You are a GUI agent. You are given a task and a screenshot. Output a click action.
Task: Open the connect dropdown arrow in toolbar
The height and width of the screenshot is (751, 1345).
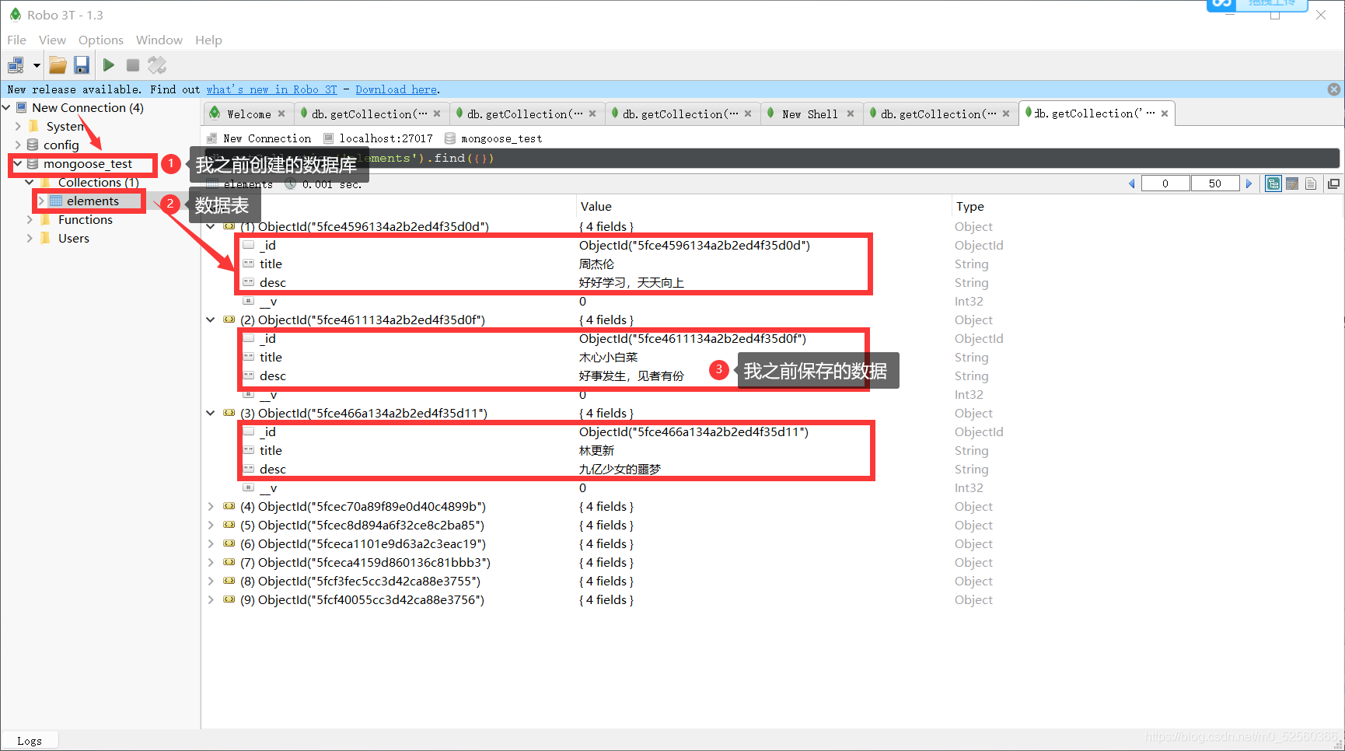point(36,65)
